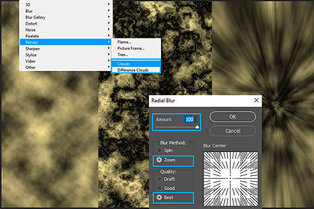The image size is (314, 209).
Task: Close the Radial Blur dialog
Action: coord(256,100)
